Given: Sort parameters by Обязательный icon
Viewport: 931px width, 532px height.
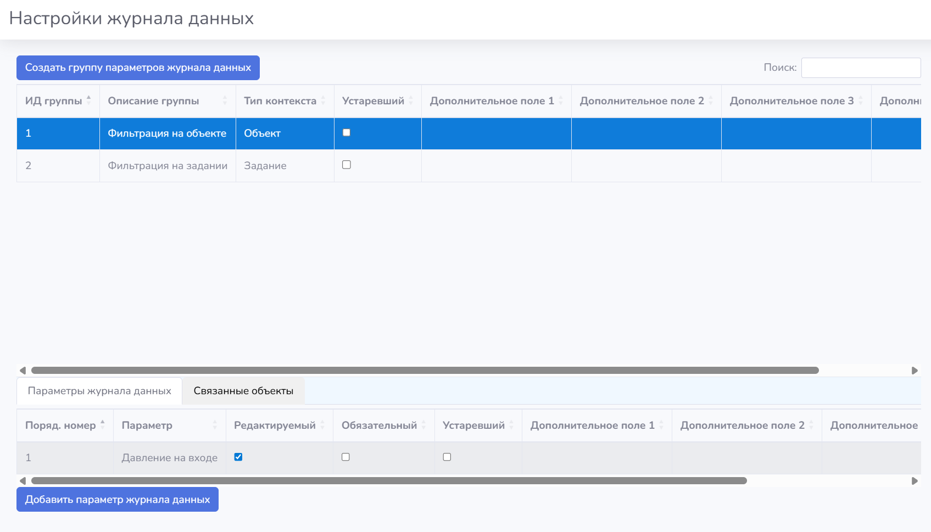Looking at the screenshot, I should tap(423, 425).
